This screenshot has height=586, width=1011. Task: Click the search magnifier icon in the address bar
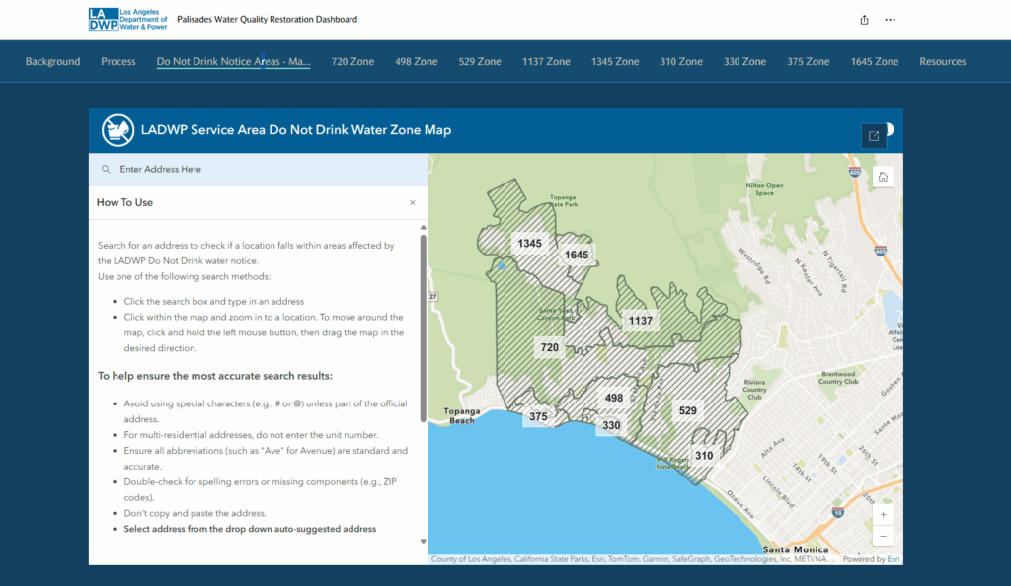[106, 169]
